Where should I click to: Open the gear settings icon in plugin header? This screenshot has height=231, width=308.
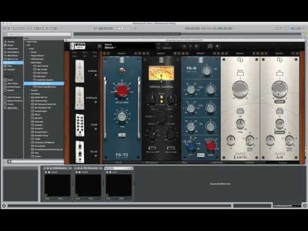218,46
